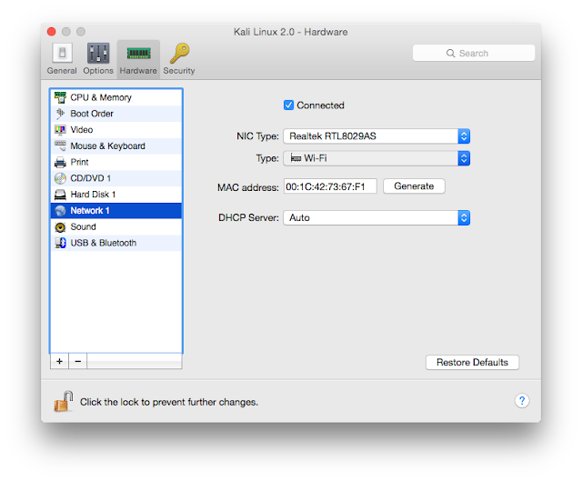Select the CD/DVD 1 list row

pyautogui.click(x=116, y=178)
